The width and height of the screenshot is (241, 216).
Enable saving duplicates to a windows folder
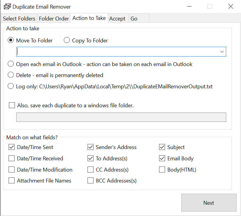click(x=12, y=105)
